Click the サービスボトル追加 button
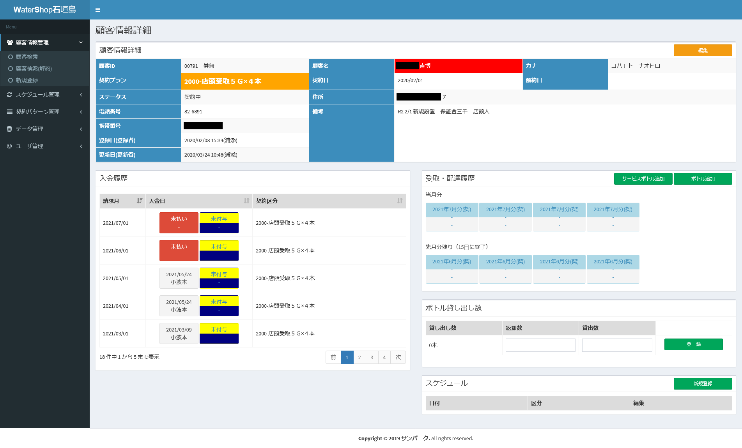This screenshot has height=448, width=742. (643, 179)
